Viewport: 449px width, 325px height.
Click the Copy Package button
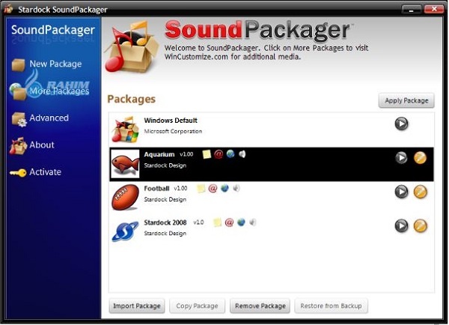[x=197, y=306]
